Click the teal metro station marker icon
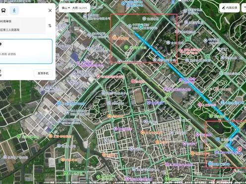Image resolution: width=246 pixels, height=184 pixels. pyautogui.click(x=141, y=27)
